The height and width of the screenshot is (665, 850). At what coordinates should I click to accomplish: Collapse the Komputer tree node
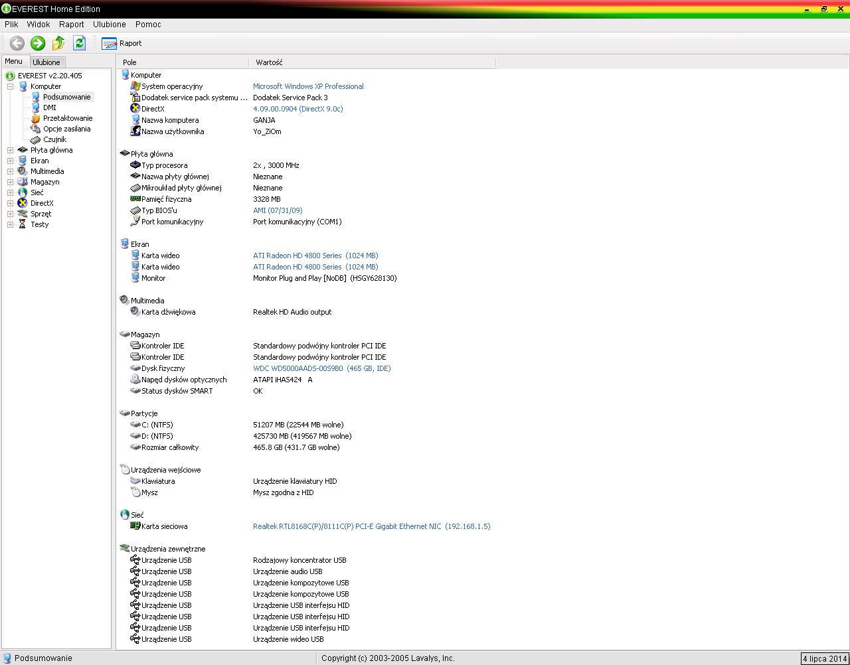(11, 86)
